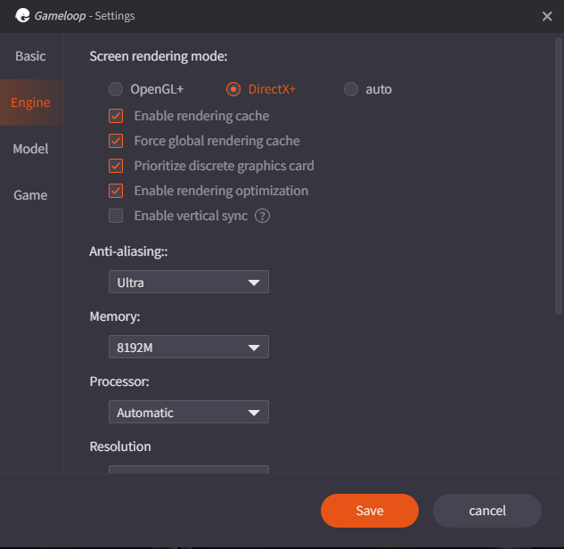Click the Resolution label
Screen dimensions: 564x549
[x=120, y=447]
